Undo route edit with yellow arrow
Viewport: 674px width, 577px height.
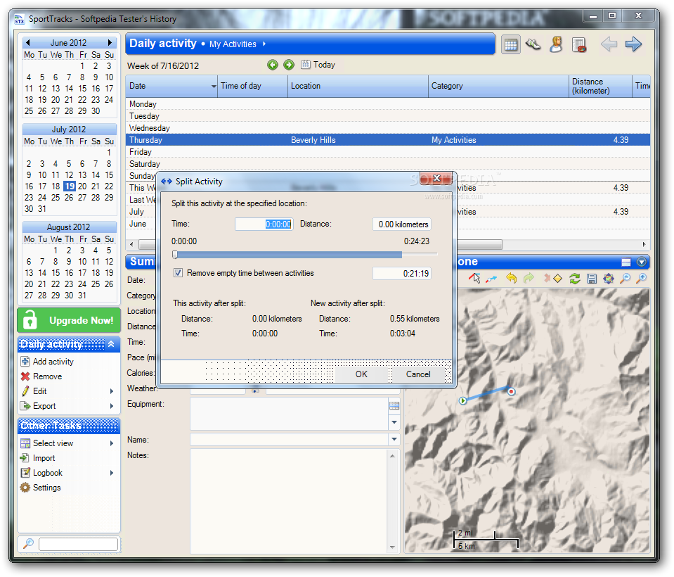(511, 279)
